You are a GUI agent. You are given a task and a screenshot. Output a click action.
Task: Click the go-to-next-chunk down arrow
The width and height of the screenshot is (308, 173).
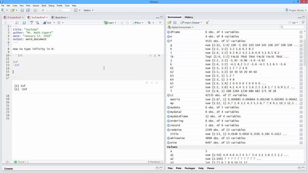pyautogui.click(x=127, y=23)
